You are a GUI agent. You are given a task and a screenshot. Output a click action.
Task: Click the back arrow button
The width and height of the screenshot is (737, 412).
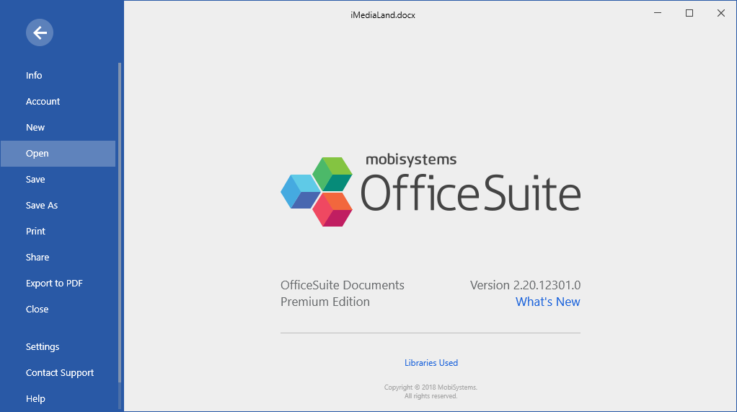pos(40,32)
